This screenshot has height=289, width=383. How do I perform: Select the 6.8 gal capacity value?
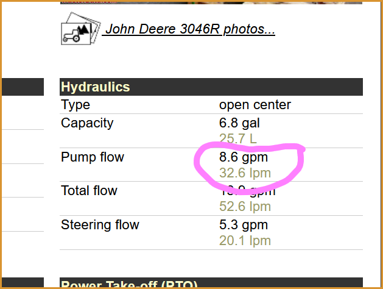click(x=239, y=123)
